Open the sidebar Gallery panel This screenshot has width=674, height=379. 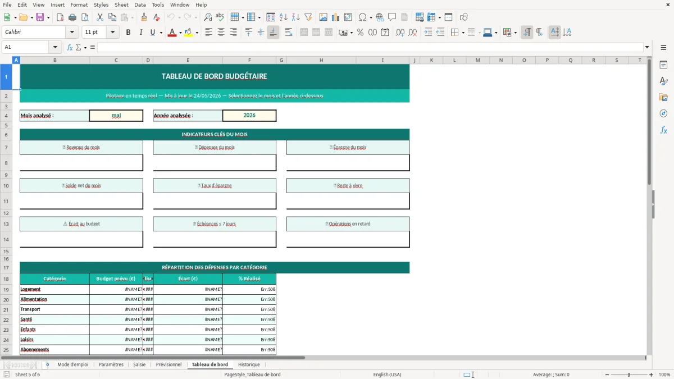663,97
